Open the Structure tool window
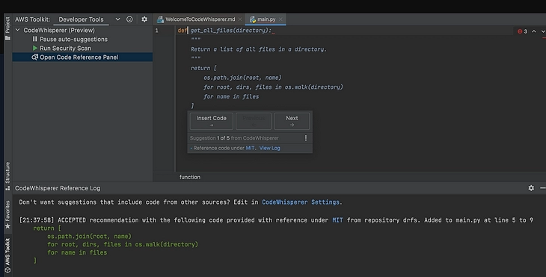This screenshot has width=546, height=277. [7, 176]
